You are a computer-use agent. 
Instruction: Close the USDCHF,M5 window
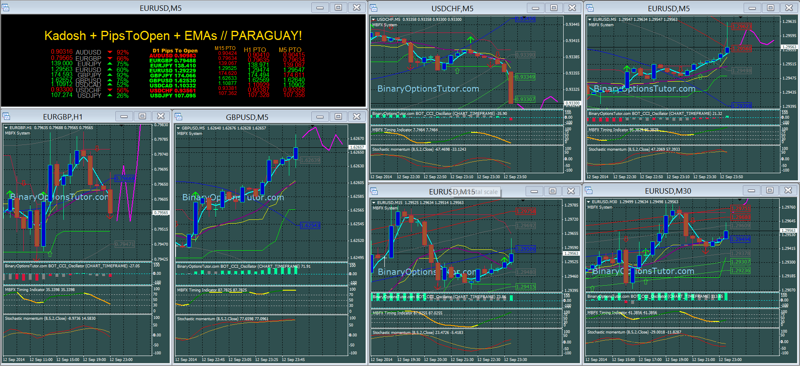(572, 8)
